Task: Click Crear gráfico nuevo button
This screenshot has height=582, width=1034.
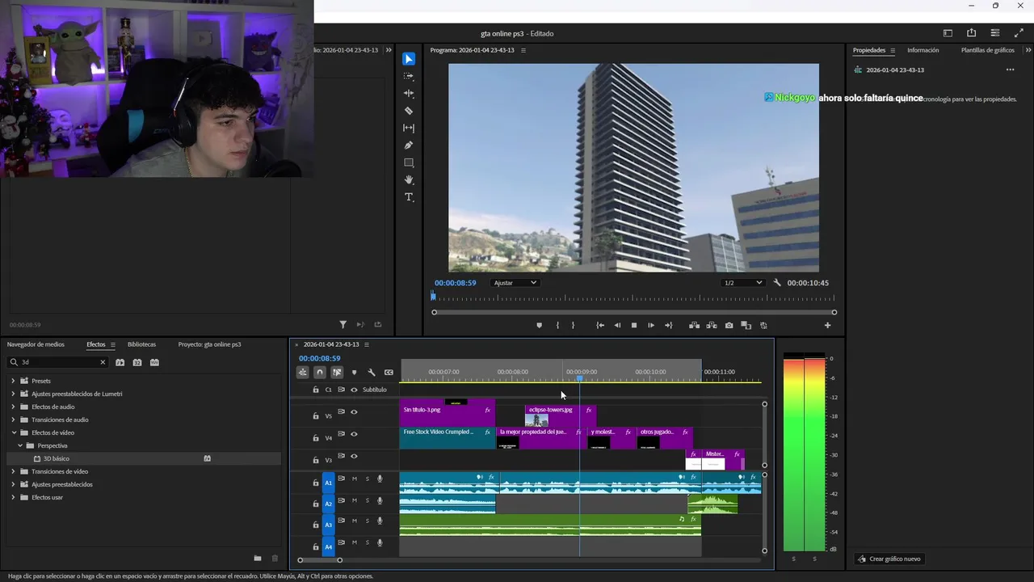Action: pos(889,559)
